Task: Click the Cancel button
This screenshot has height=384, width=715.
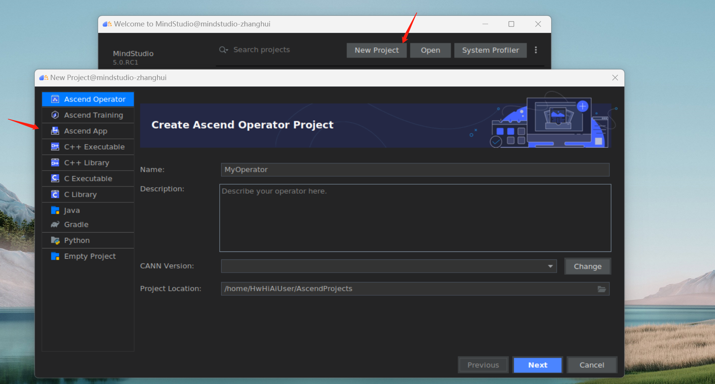Action: pos(592,365)
